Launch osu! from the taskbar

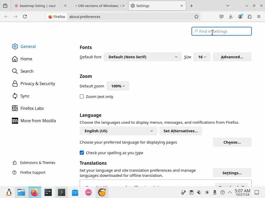(x=89, y=192)
